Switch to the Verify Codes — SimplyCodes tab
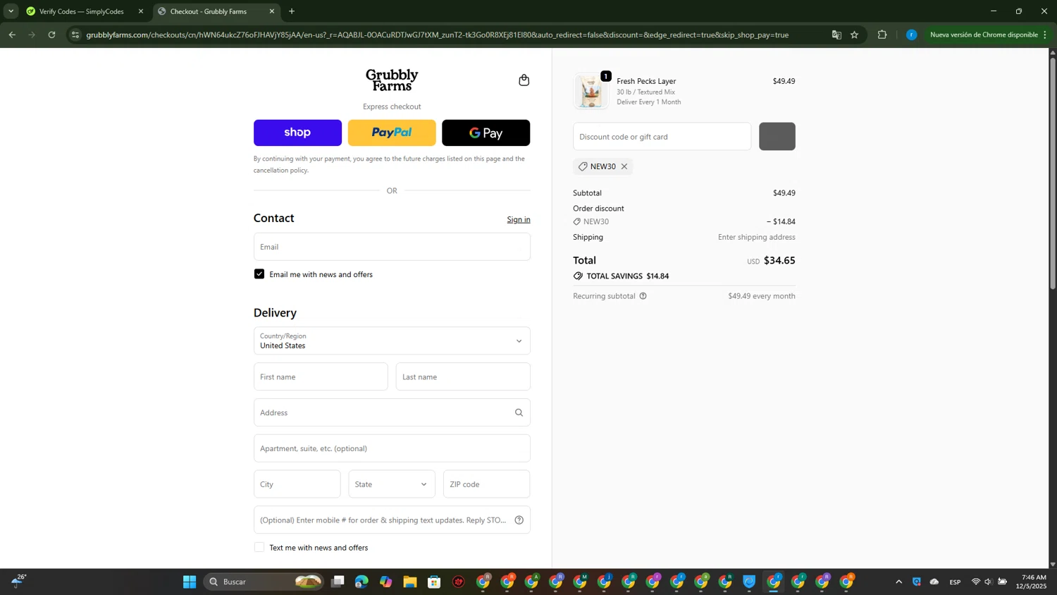The width and height of the screenshot is (1057, 595). [81, 11]
